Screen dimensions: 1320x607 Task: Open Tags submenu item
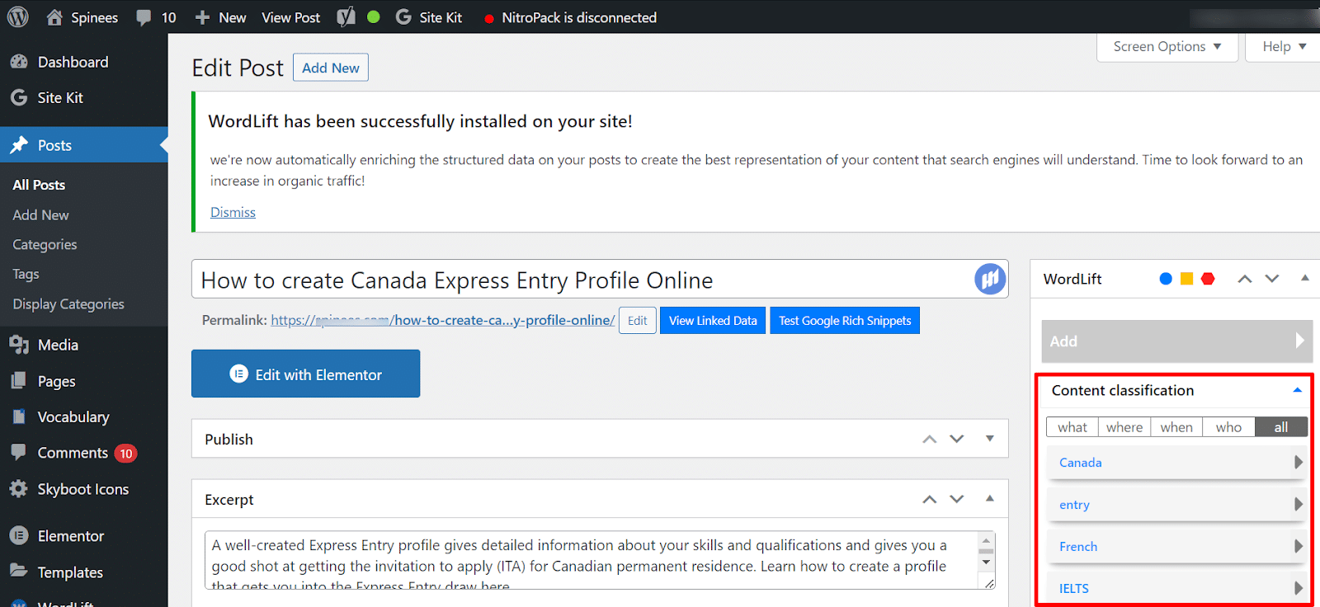[26, 274]
